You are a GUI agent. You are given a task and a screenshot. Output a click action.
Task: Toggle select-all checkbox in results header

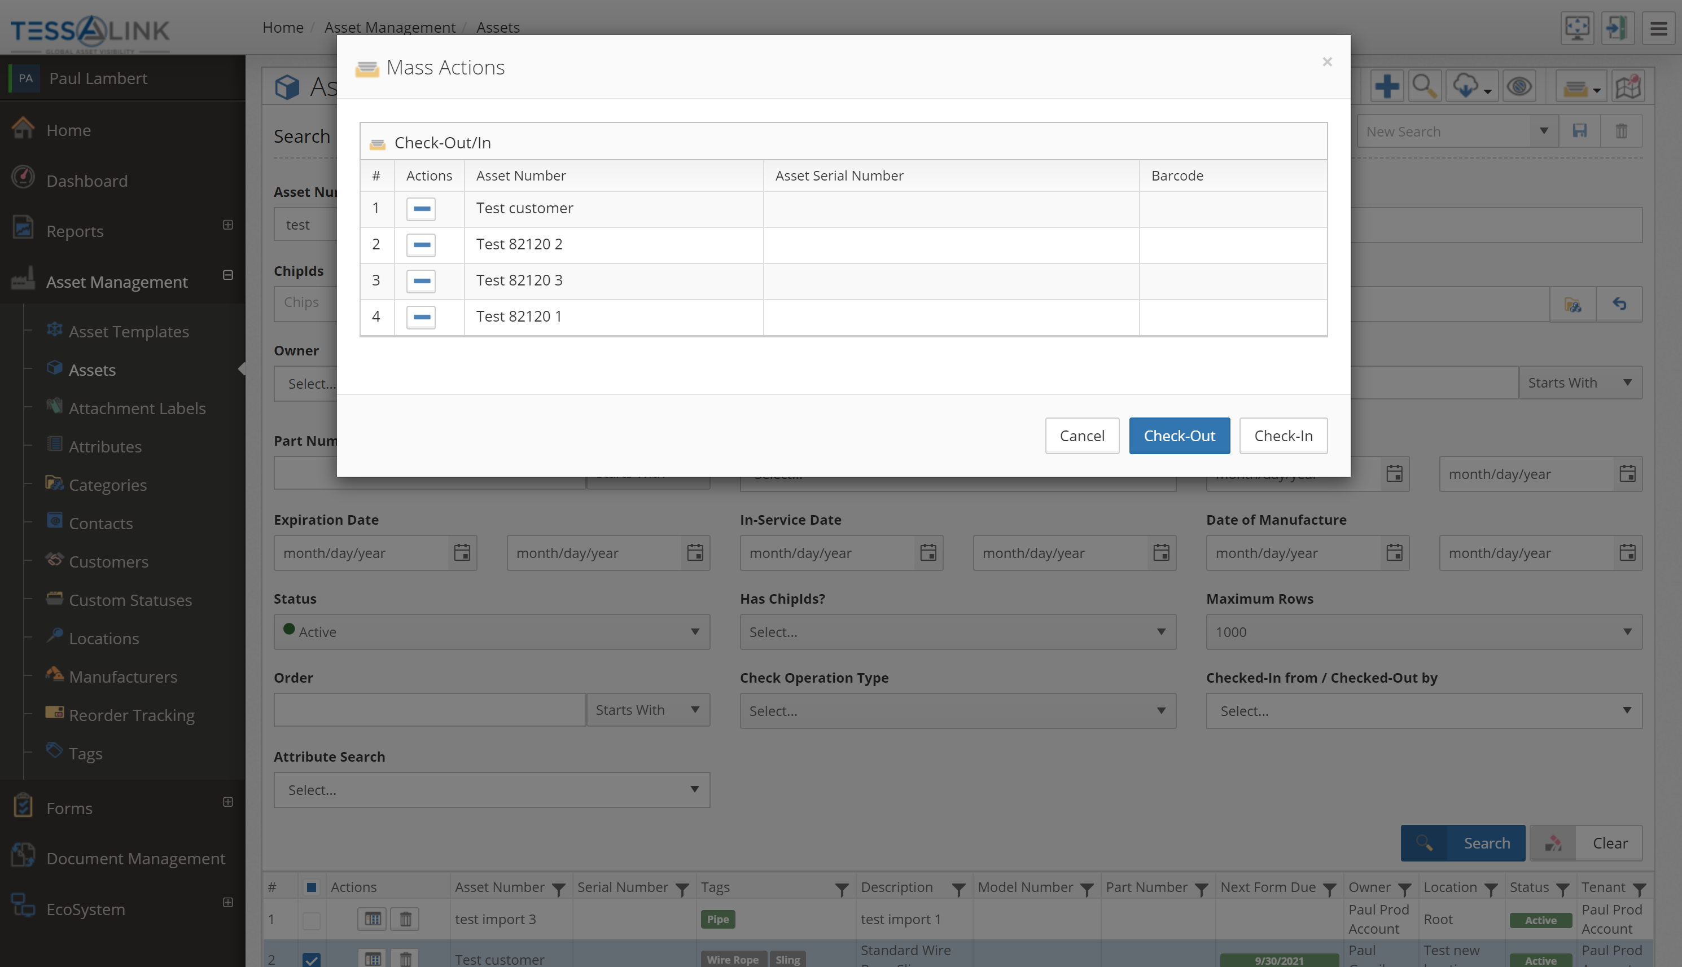pyautogui.click(x=311, y=887)
